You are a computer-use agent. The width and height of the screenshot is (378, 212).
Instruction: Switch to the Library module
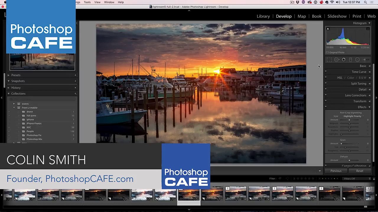263,16
